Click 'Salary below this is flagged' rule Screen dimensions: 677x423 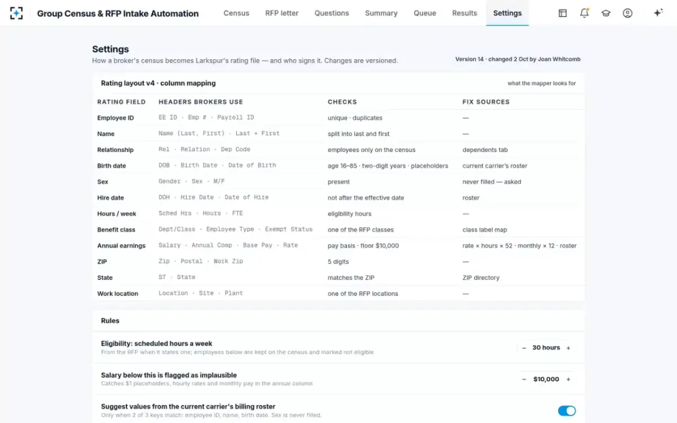coord(169,375)
